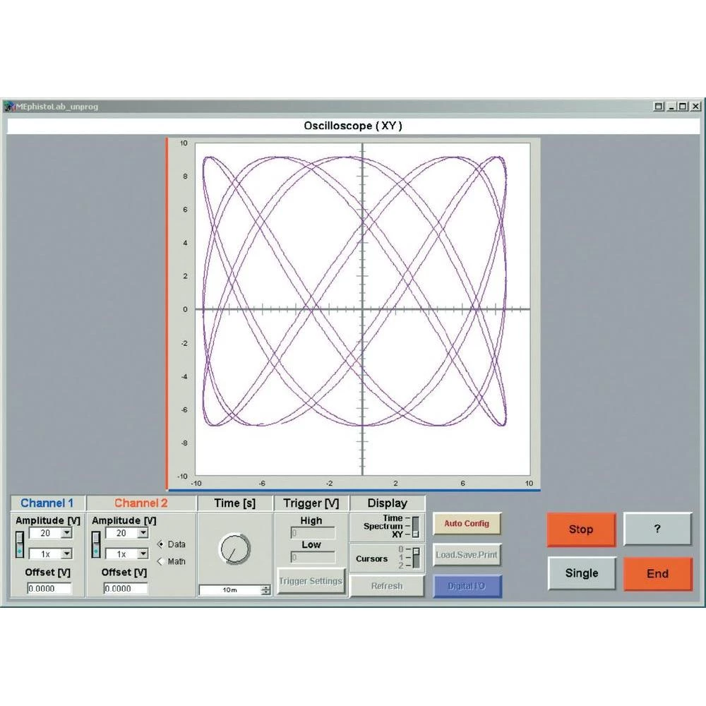The image size is (706, 706).
Task: Click the Display header label
Action: pyautogui.click(x=387, y=503)
